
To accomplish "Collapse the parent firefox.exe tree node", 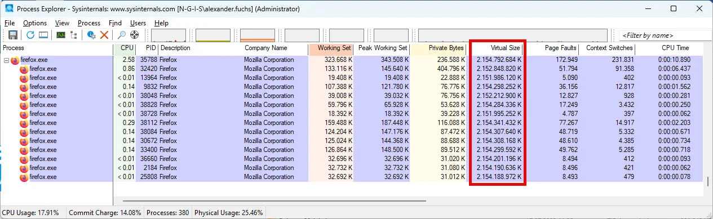I will [6, 60].
